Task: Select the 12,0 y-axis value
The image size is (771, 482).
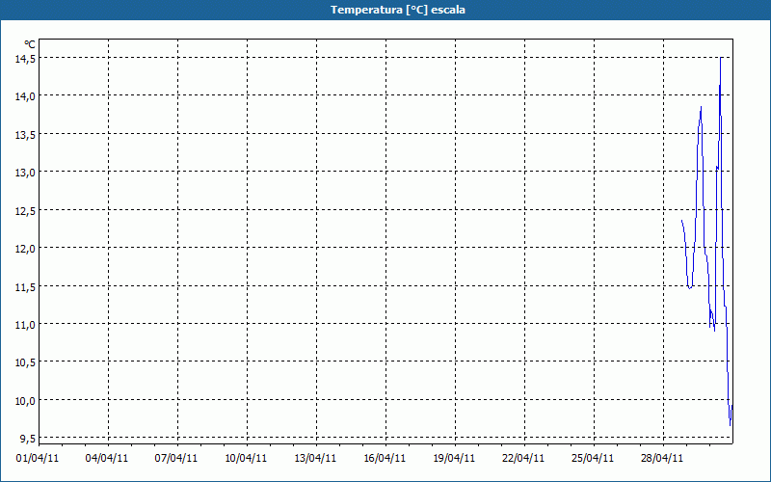Action: point(25,249)
